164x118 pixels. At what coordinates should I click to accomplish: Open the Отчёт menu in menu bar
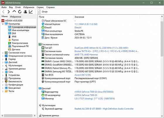(18, 7)
